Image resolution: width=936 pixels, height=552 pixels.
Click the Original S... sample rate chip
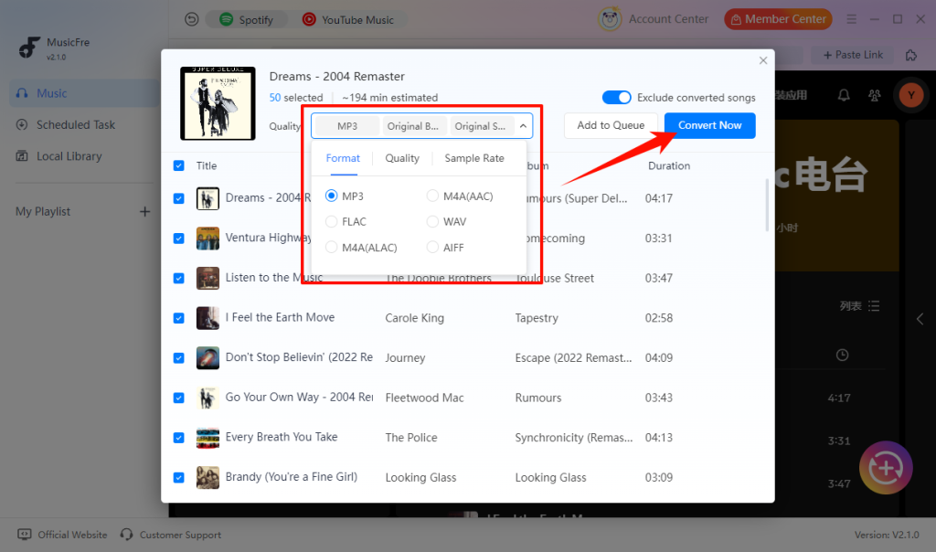point(480,126)
